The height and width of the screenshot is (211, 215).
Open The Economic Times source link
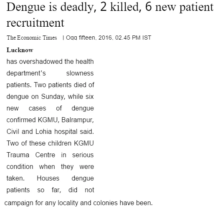coord(32,38)
